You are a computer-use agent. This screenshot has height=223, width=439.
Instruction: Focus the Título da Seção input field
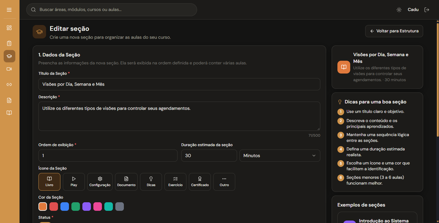tap(179, 84)
